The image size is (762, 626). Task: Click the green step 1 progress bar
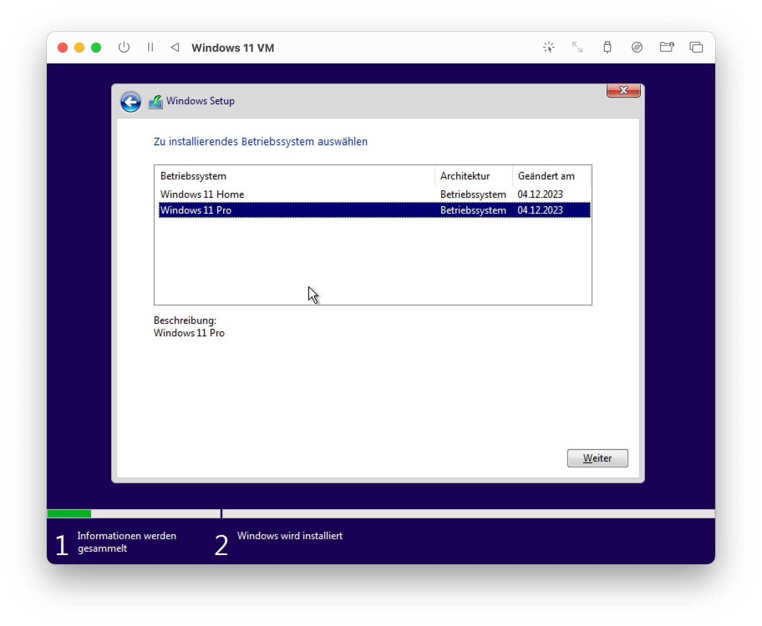(69, 514)
